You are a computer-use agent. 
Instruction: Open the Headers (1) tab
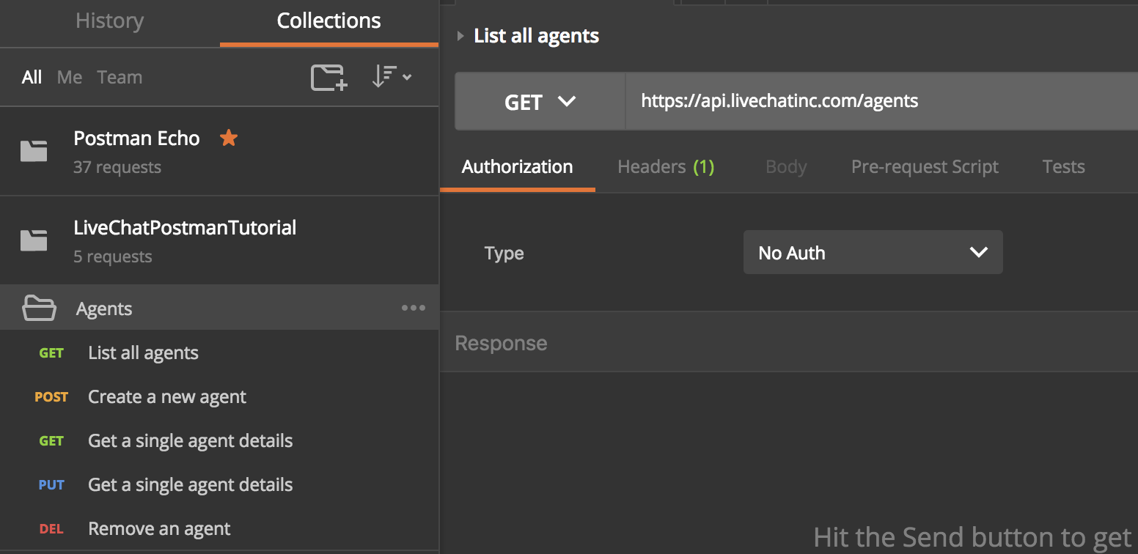tap(666, 166)
